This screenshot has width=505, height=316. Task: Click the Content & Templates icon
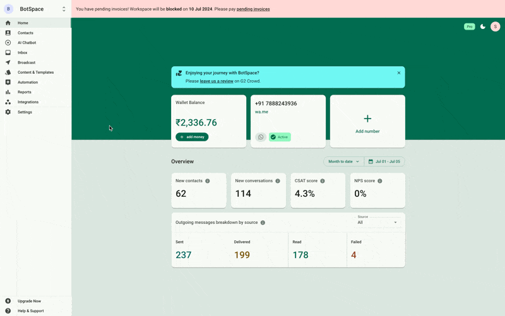pyautogui.click(x=8, y=73)
